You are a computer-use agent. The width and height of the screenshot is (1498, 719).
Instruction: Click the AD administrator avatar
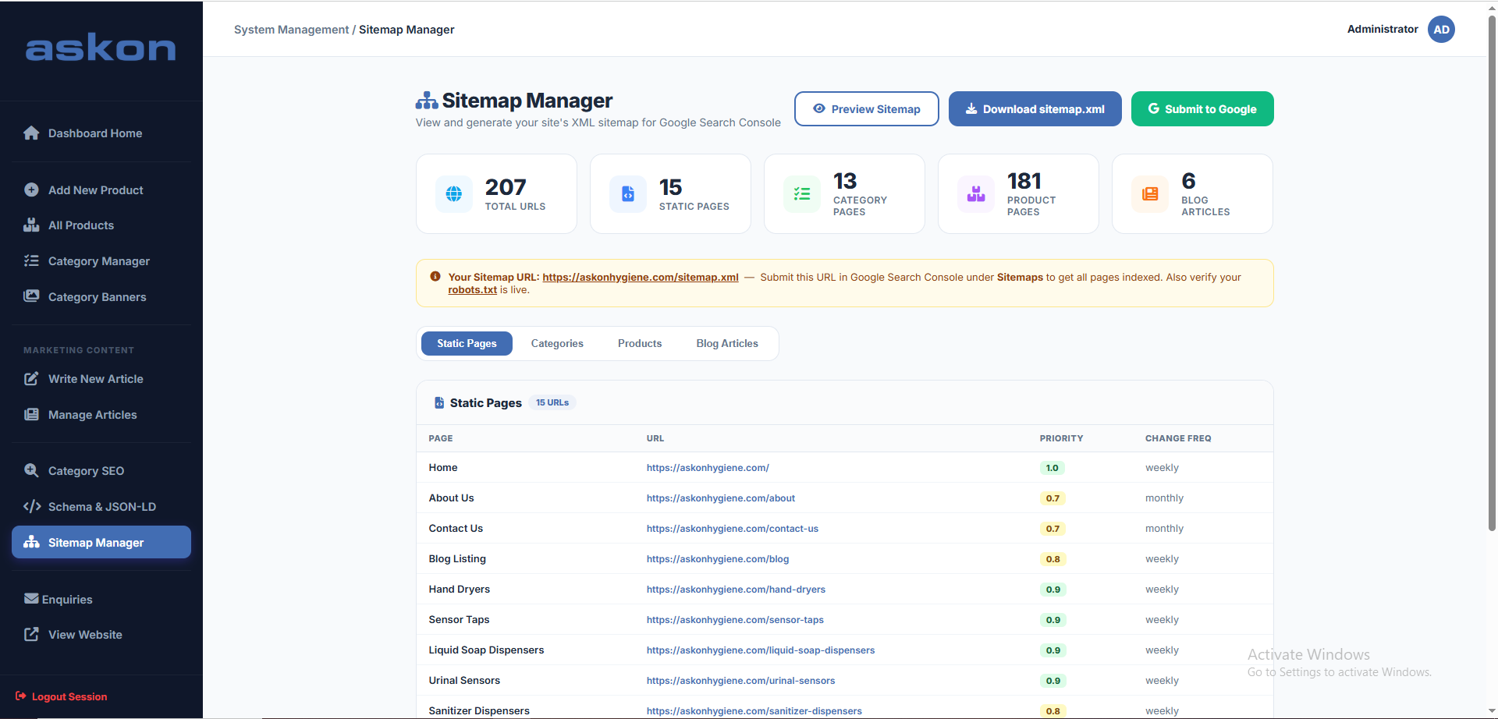tap(1441, 30)
